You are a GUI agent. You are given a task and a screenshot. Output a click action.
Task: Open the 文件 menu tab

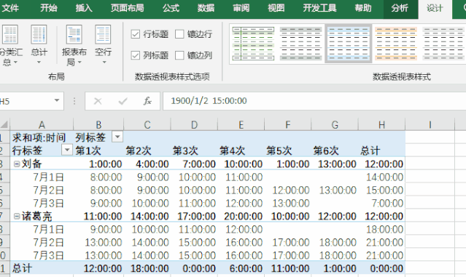click(10, 8)
